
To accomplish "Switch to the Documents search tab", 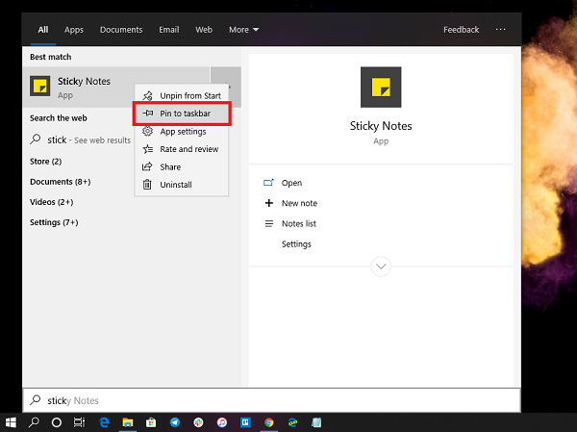I will tap(120, 30).
